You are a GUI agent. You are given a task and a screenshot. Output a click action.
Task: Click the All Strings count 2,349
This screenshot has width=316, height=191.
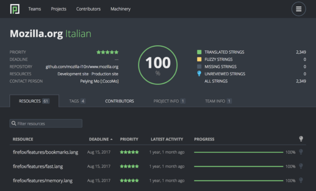tap(301, 81)
